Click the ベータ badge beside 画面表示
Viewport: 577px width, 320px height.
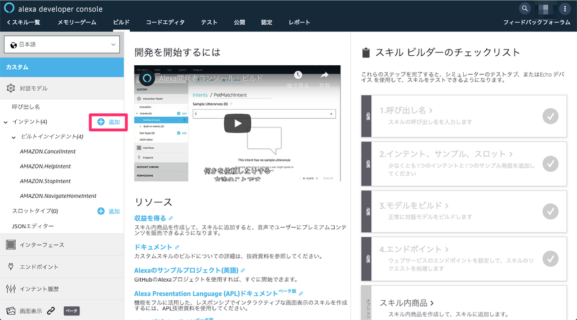point(72,311)
